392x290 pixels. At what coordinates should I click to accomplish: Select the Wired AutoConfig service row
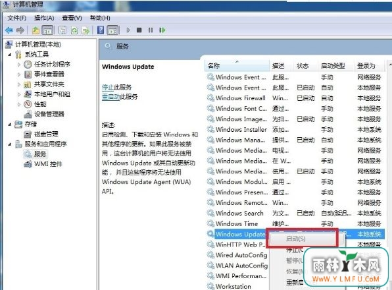click(237, 255)
